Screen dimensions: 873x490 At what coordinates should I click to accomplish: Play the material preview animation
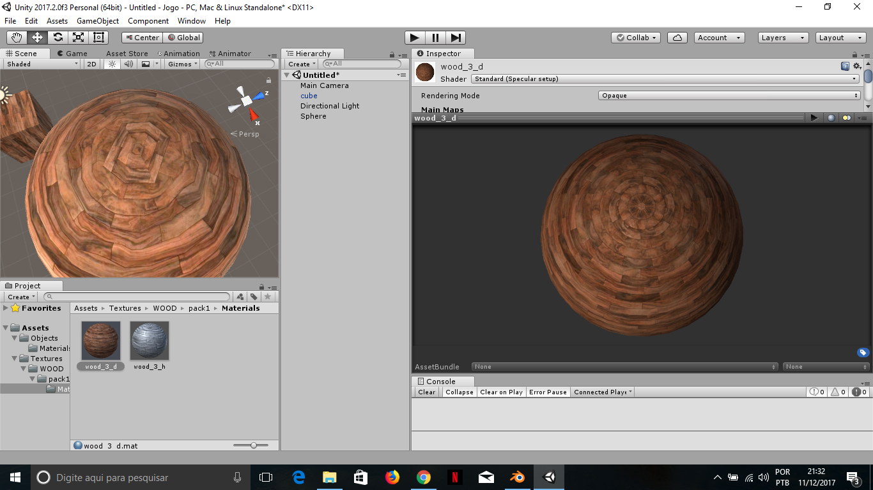click(x=814, y=117)
